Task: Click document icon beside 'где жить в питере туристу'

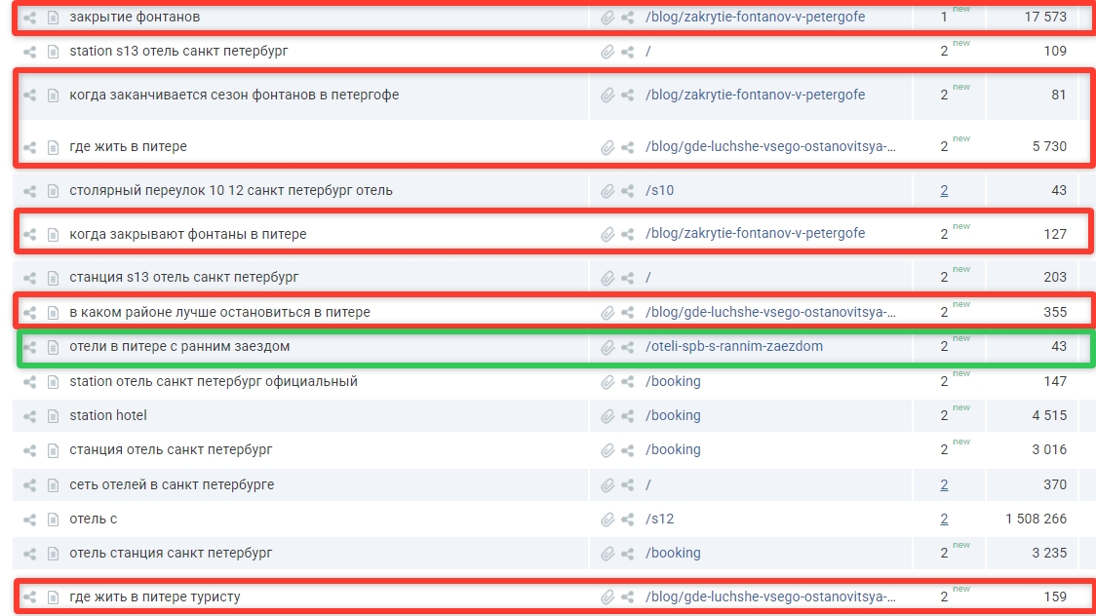Action: pos(54,597)
